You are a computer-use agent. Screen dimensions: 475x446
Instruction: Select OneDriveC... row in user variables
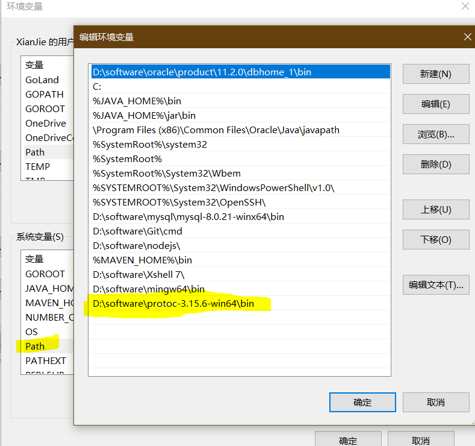click(48, 137)
